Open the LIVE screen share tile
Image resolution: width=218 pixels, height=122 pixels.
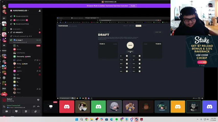pyautogui.click(x=51, y=107)
